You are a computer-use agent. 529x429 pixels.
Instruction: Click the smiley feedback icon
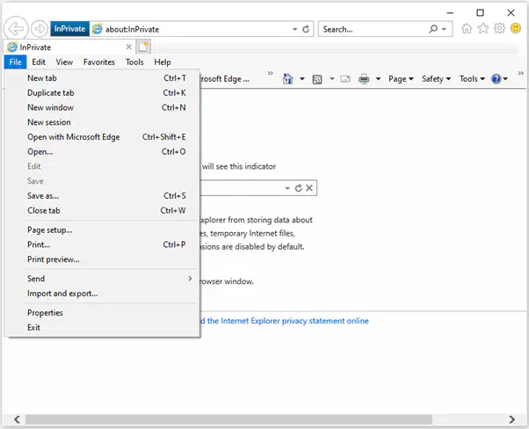point(516,28)
